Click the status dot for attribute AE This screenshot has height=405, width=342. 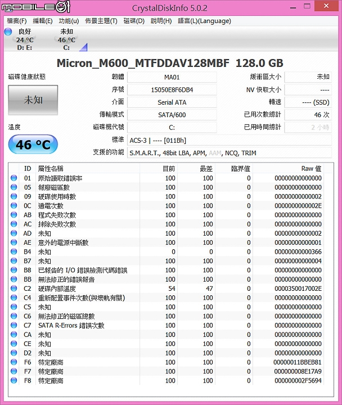14,242
